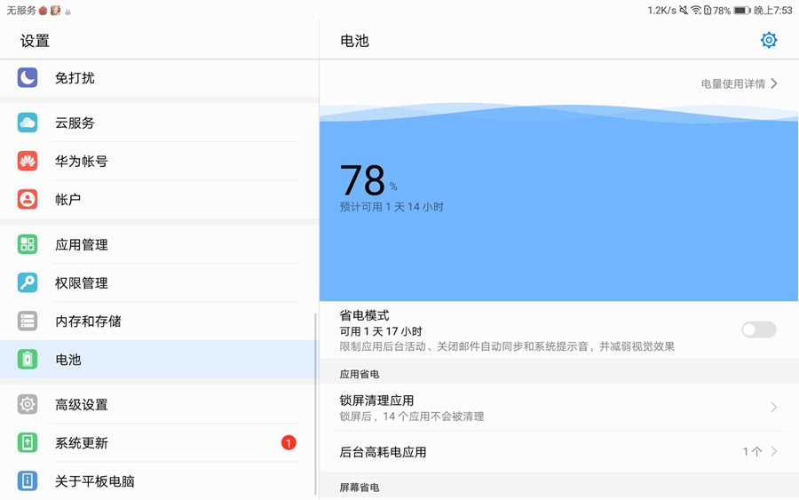799x500 pixels.
Task: Open lock screen app cleanup chevron
Action: [774, 408]
